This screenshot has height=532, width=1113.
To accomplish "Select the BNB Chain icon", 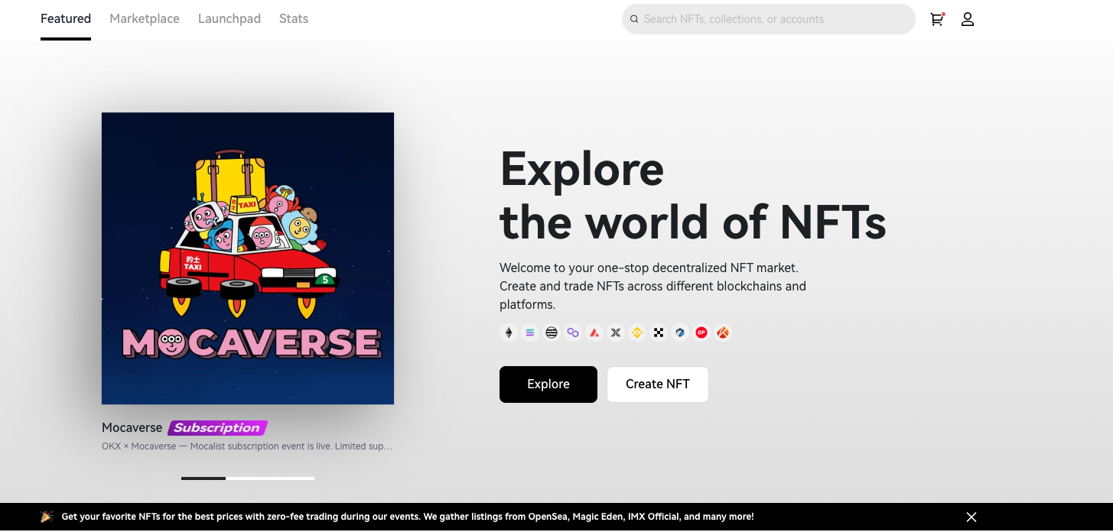I will point(637,332).
